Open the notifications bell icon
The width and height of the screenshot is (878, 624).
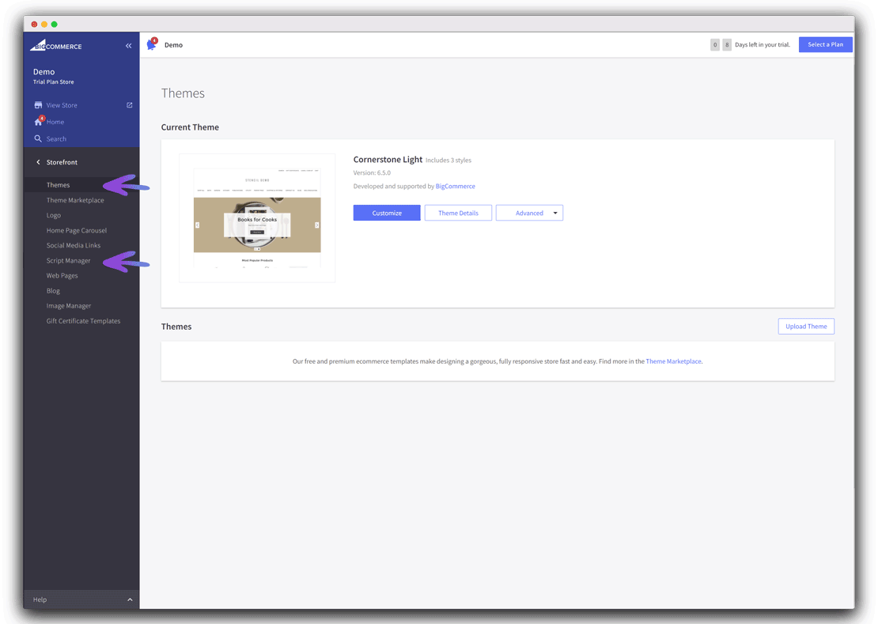pyautogui.click(x=149, y=44)
